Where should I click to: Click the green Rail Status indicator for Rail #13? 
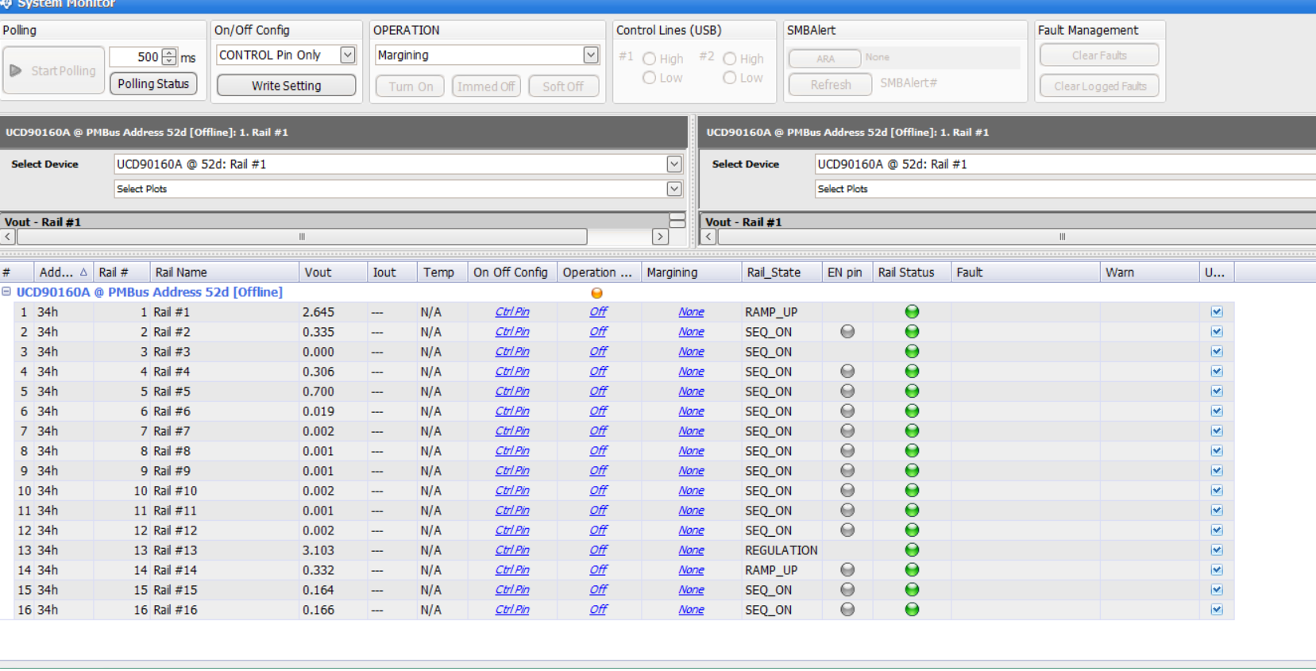912,550
